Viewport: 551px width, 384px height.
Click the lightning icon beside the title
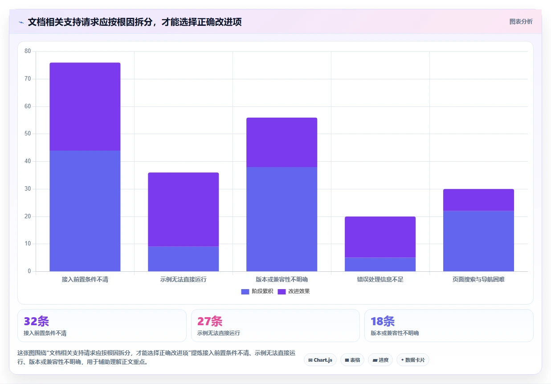21,22
